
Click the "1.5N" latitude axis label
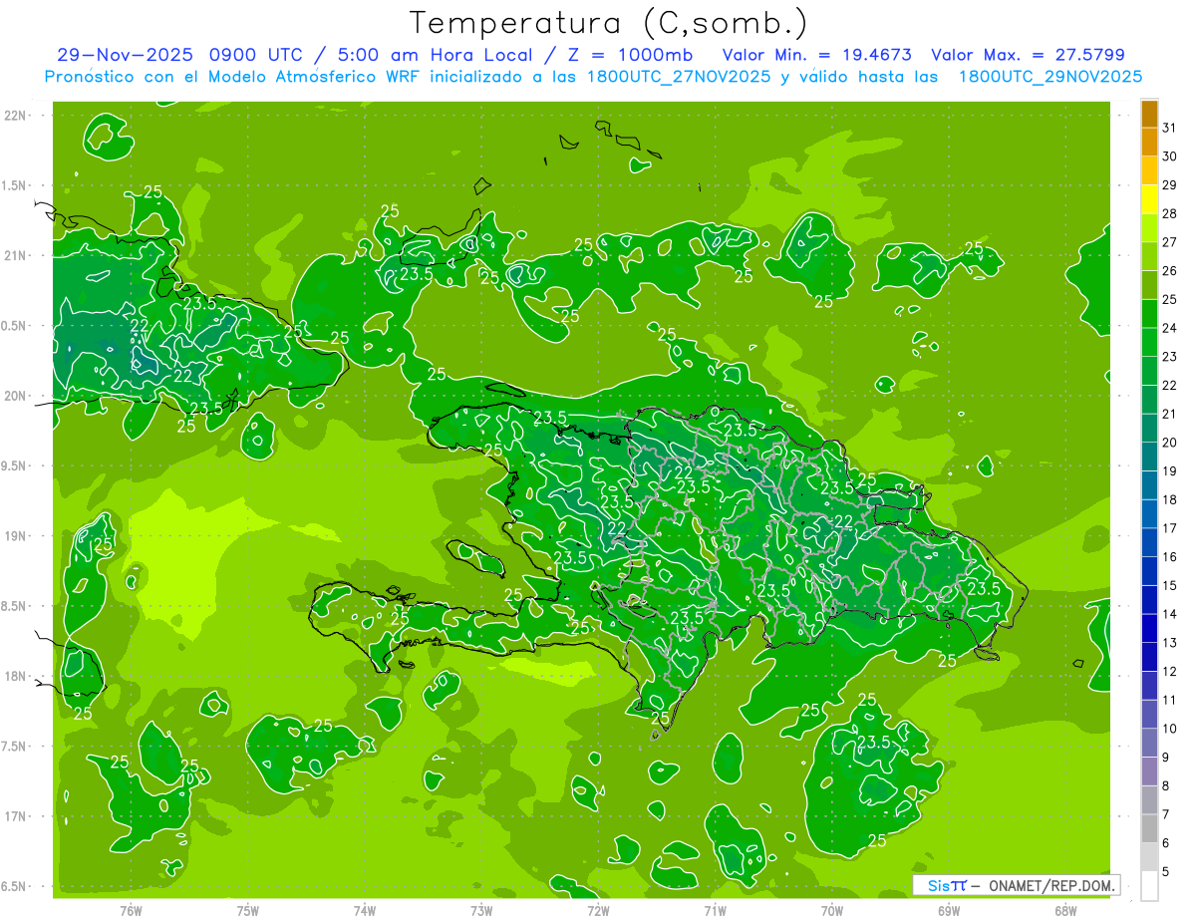pos(15,185)
